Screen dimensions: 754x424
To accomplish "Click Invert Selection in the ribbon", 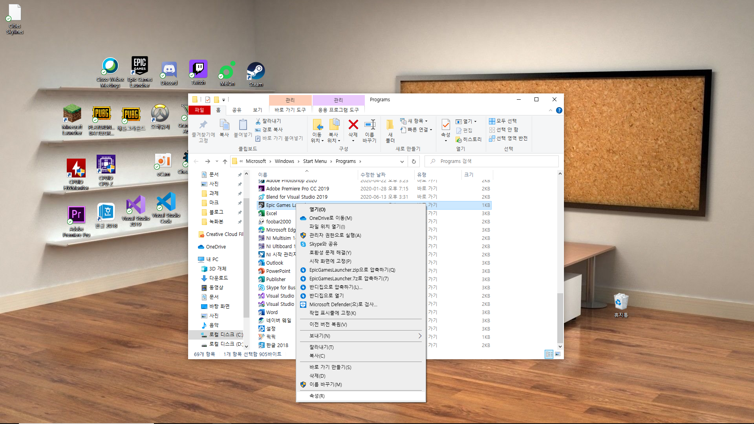I will (x=508, y=138).
